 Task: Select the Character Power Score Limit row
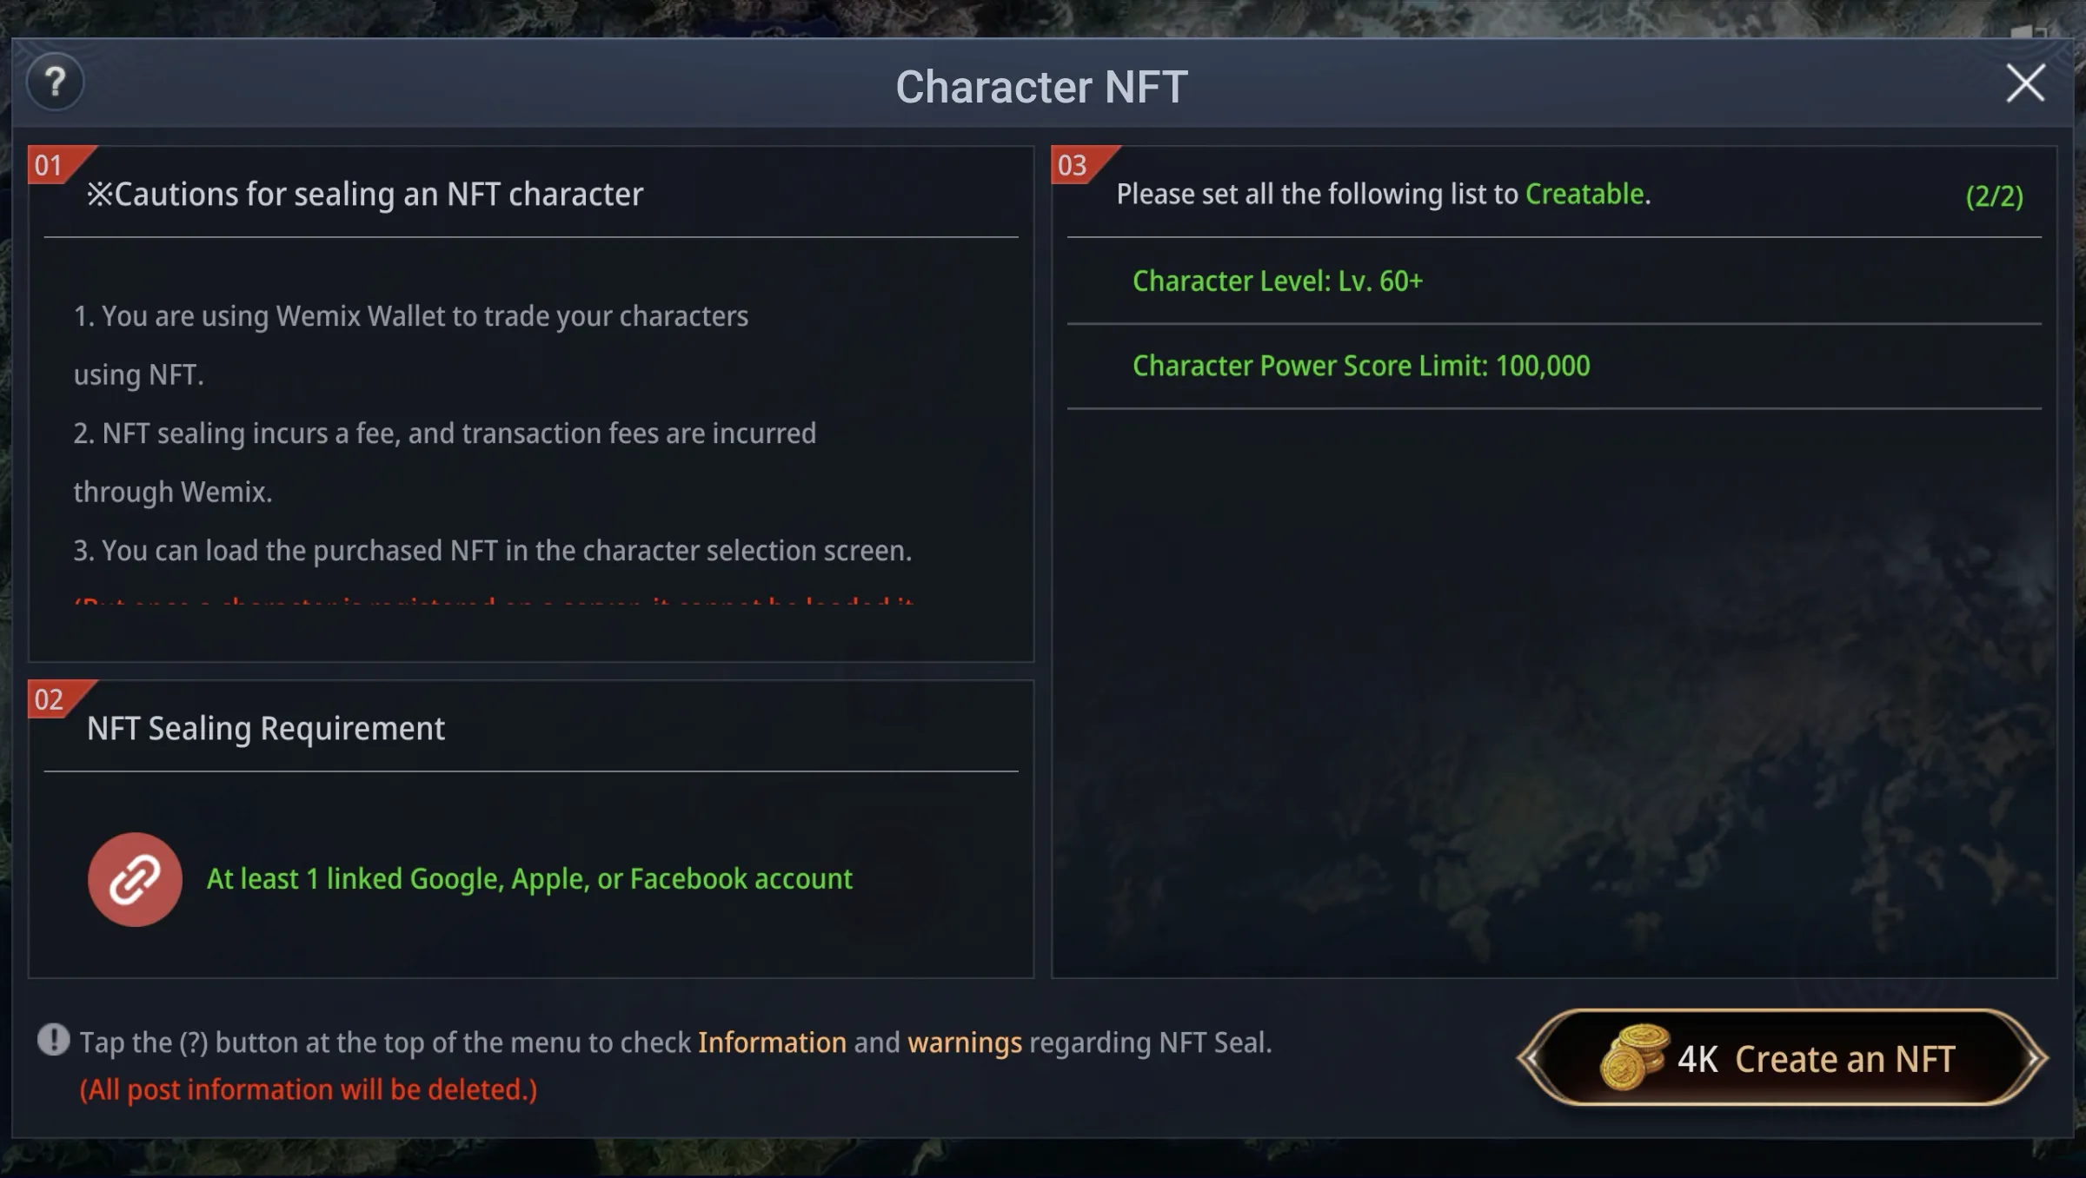1361,366
